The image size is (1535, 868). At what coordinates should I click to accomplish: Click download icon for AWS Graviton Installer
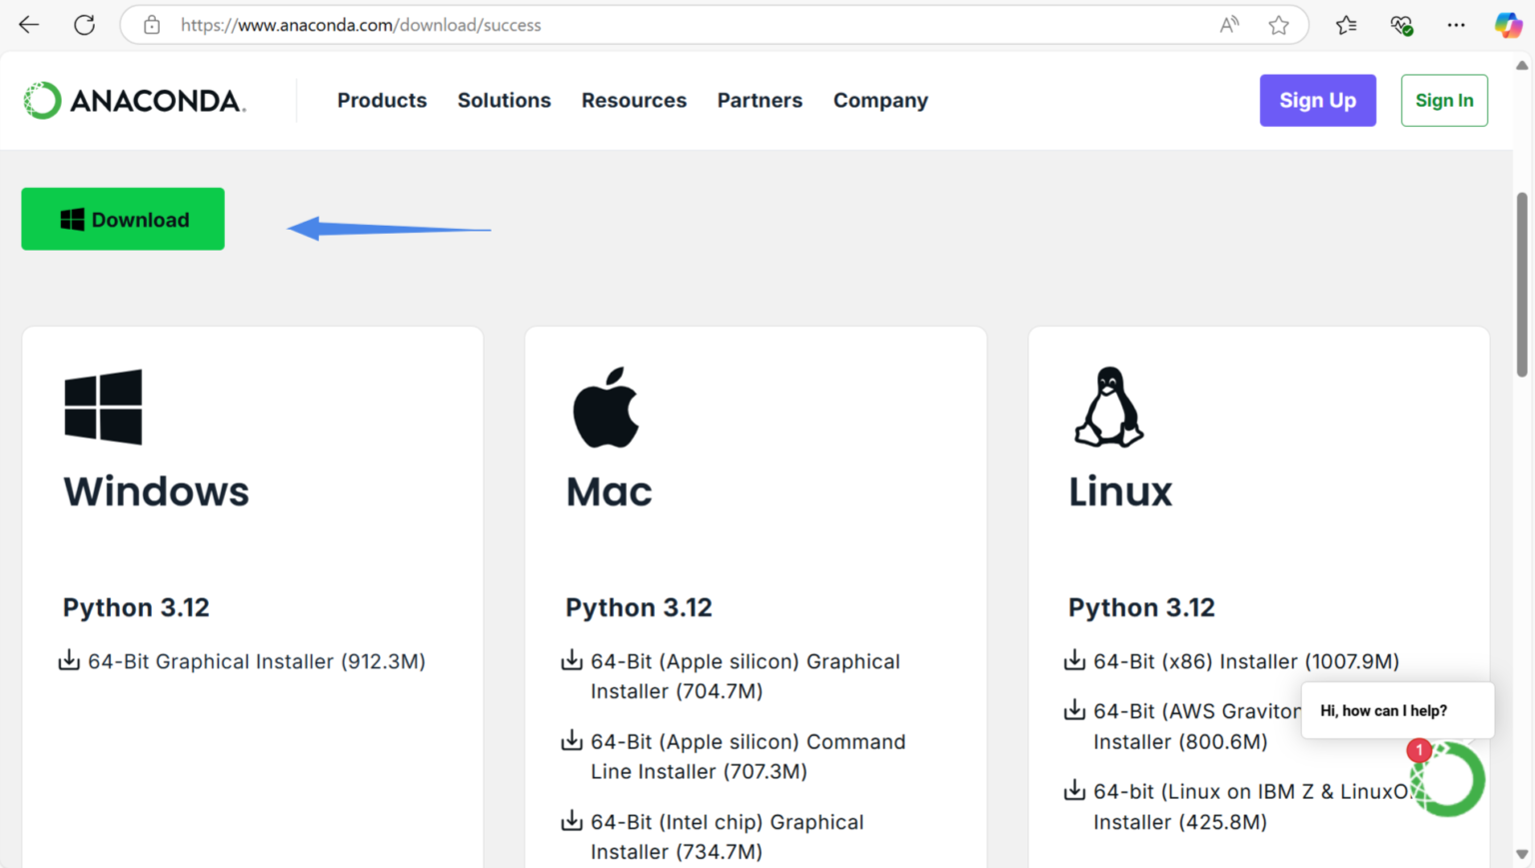pyautogui.click(x=1074, y=710)
